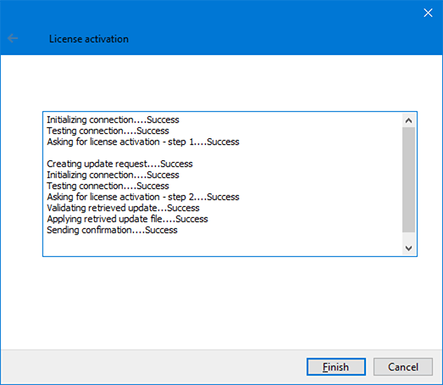The image size is (443, 385).
Task: Click 'Validating retrieved update...Success' line
Action: [x=123, y=208]
